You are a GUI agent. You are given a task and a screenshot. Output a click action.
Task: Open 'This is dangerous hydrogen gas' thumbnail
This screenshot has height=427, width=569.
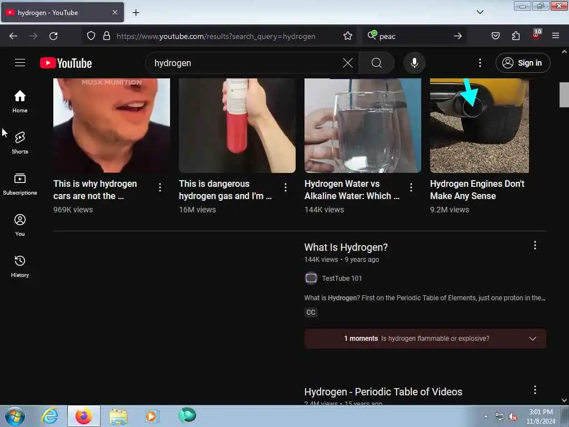pos(237,126)
